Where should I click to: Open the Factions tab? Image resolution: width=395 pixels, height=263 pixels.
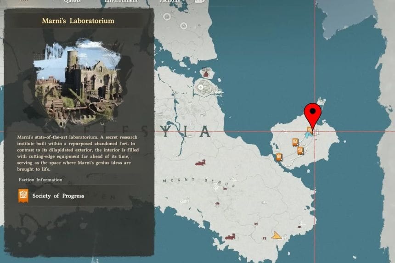pos(169,1)
